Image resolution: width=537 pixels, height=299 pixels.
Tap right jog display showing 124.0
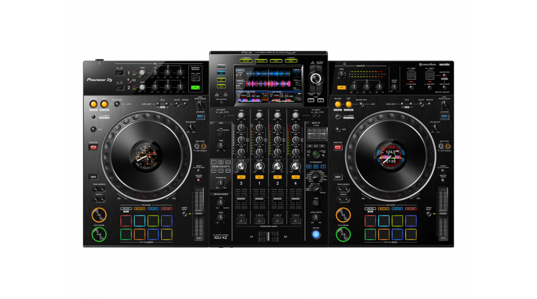click(x=391, y=155)
